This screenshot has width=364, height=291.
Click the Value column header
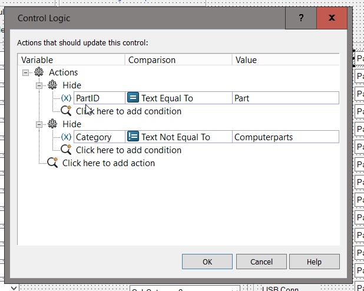point(285,60)
